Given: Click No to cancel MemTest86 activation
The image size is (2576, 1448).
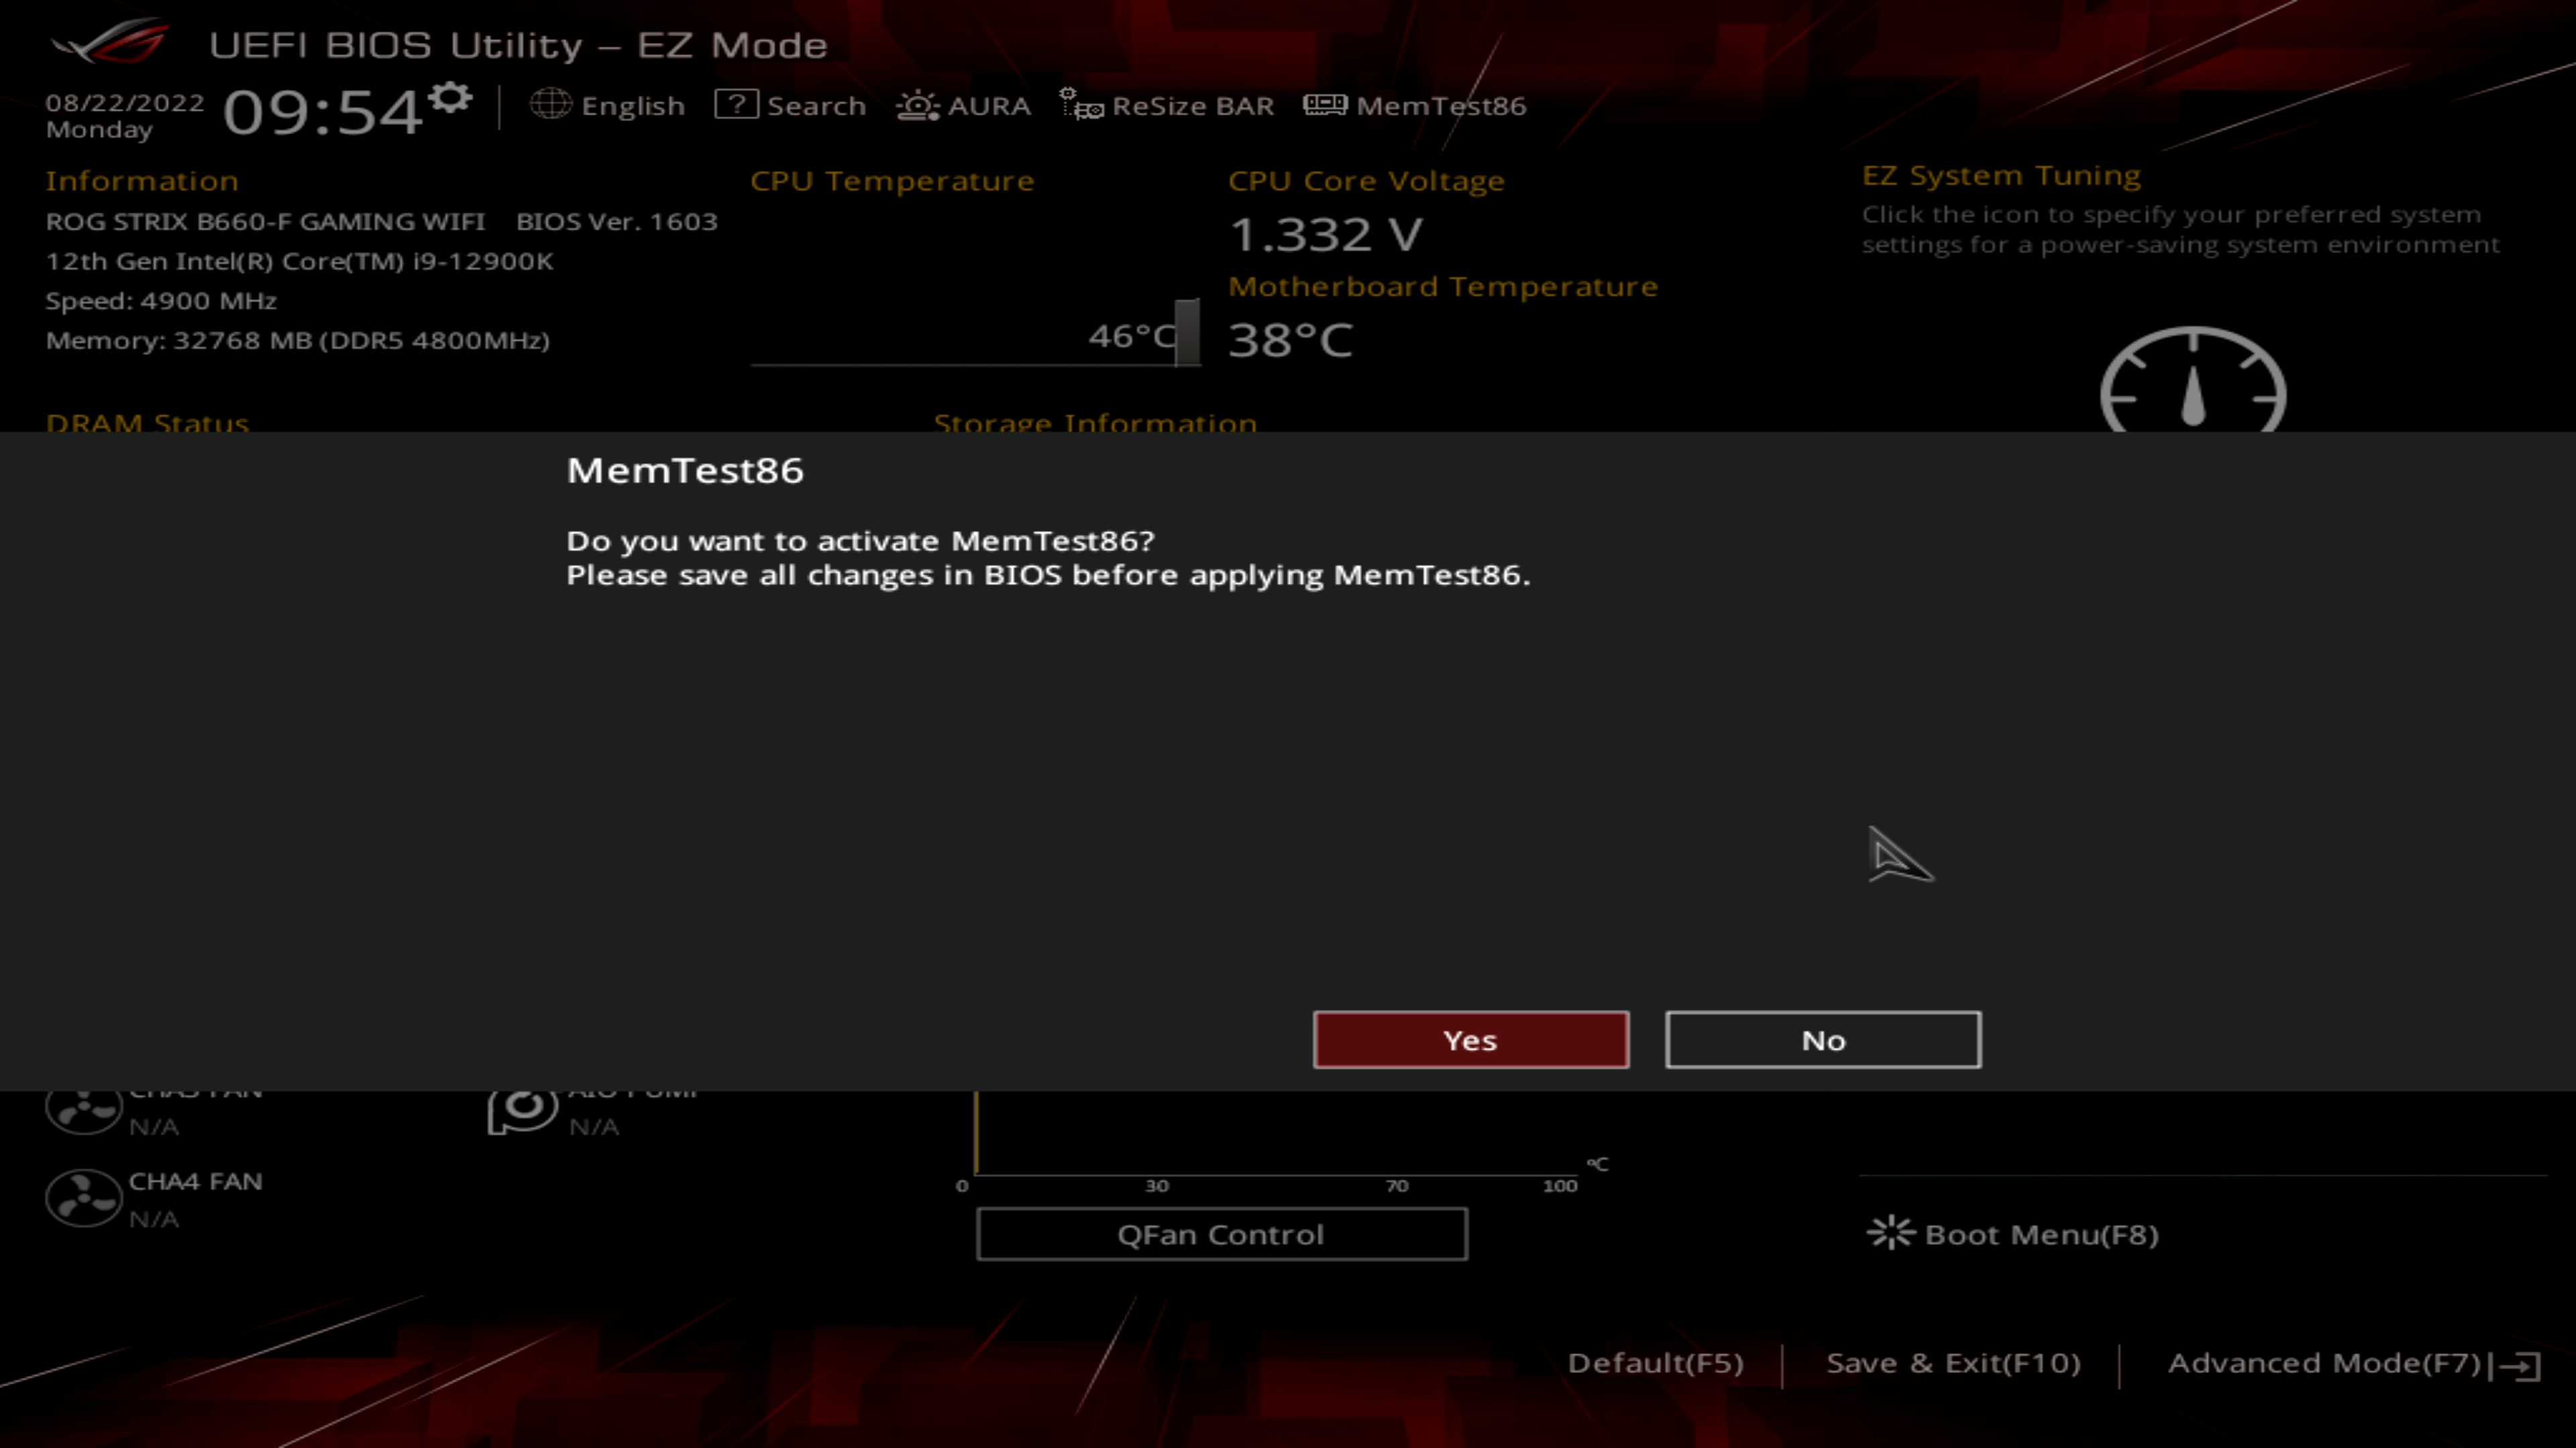Looking at the screenshot, I should pos(1822,1040).
